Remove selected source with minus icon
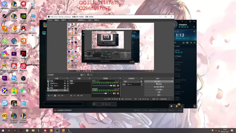This screenshot has height=133, width=236. tap(52, 95)
